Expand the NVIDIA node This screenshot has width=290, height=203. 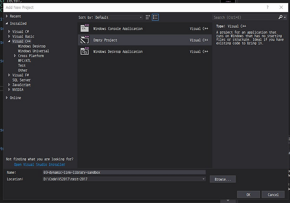(9, 90)
